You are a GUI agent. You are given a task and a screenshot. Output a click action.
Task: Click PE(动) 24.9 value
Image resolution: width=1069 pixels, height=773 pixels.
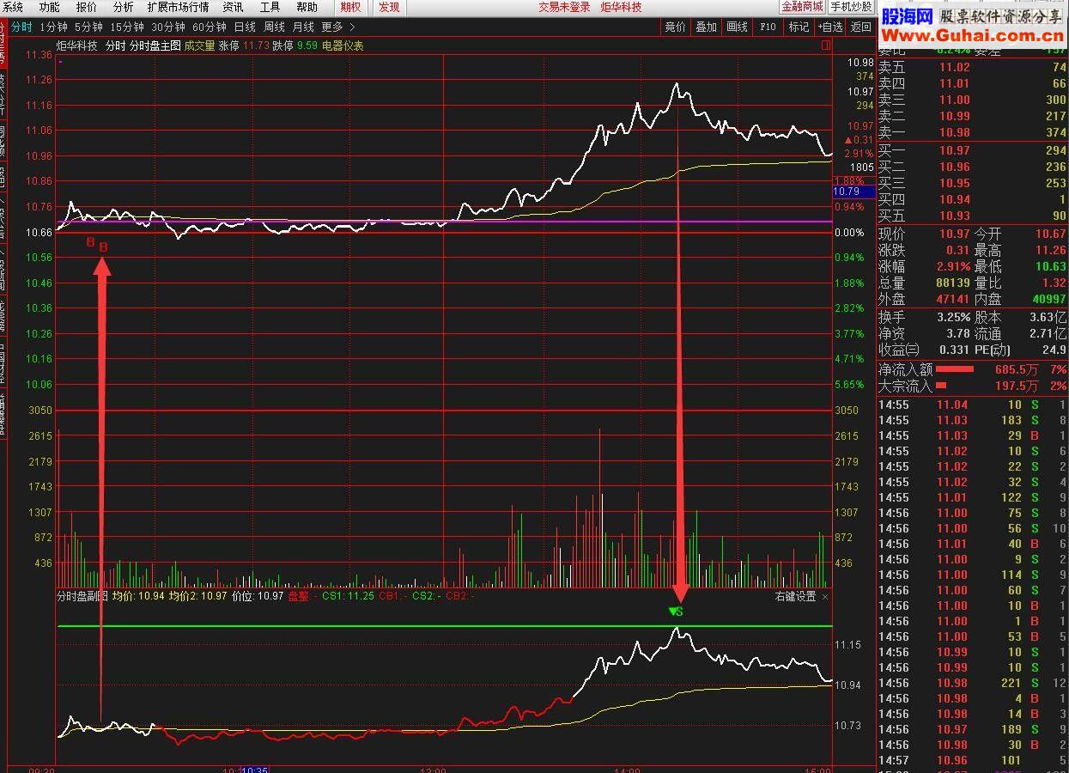(x=1054, y=350)
